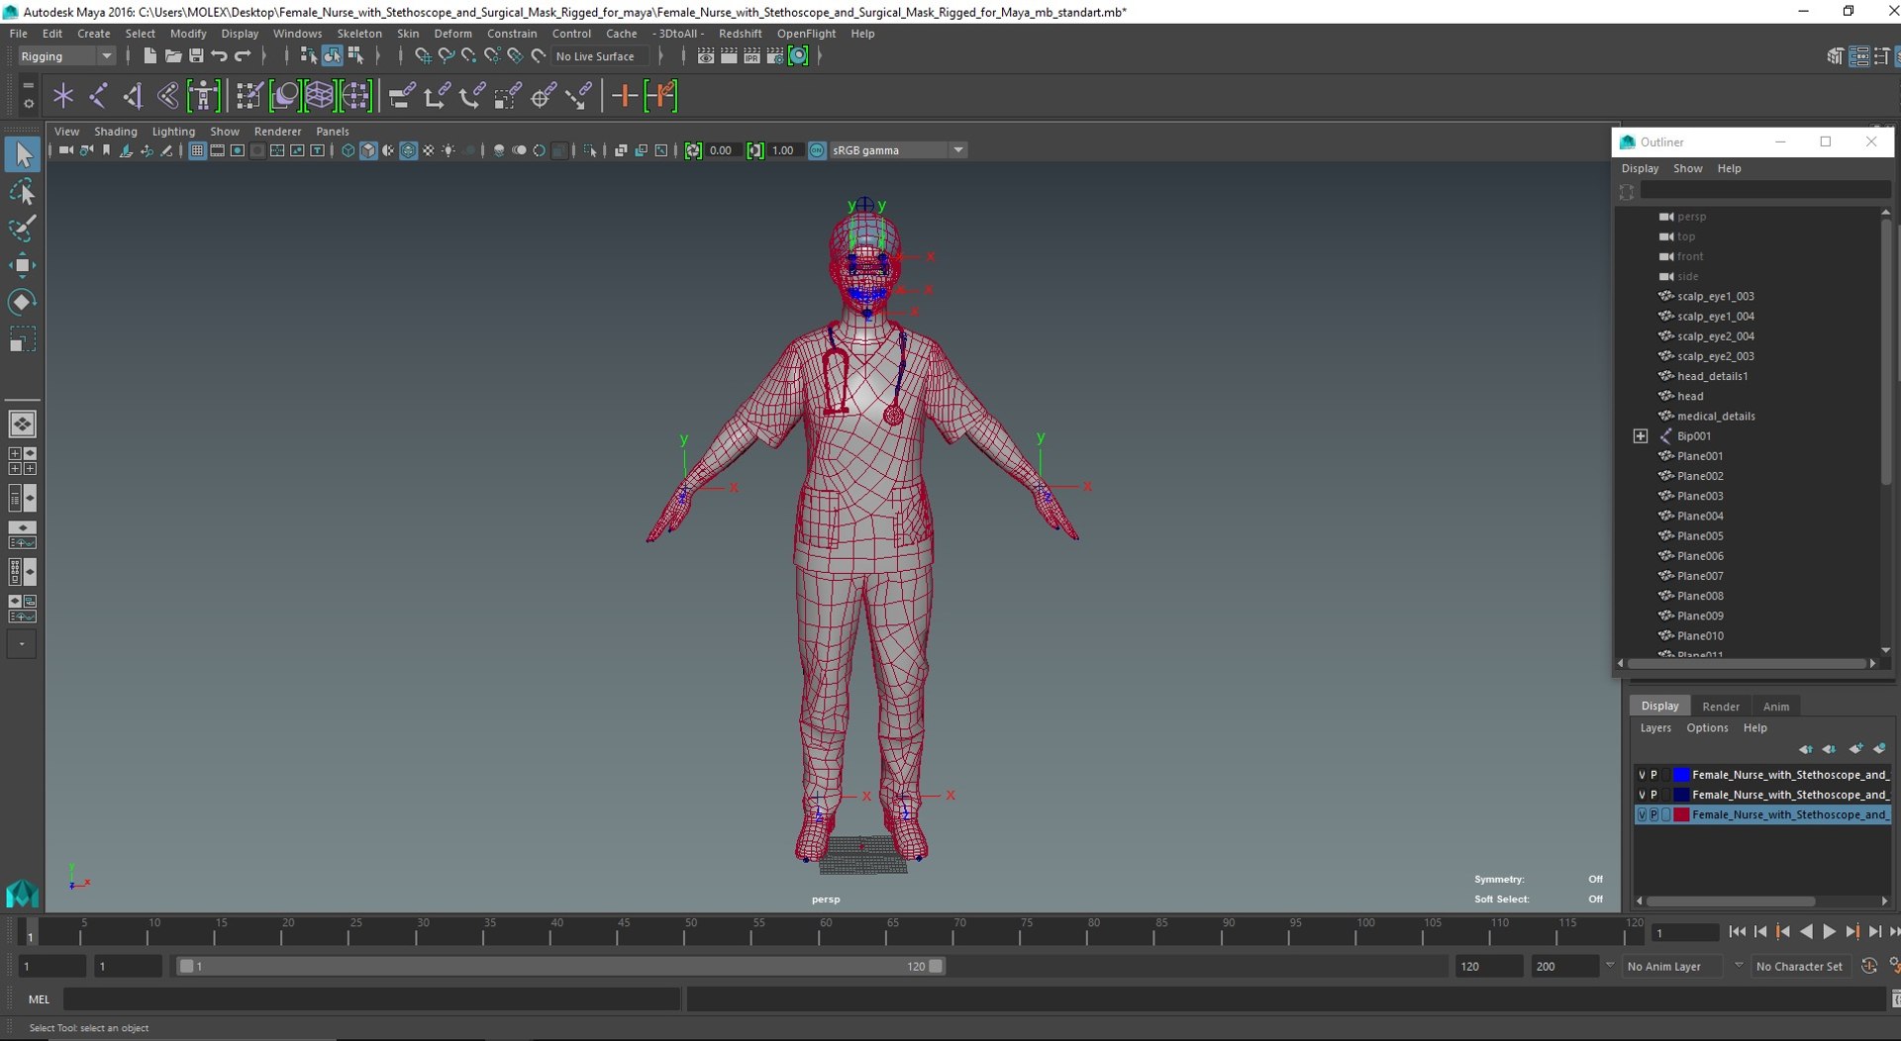Select head_details1 in Outliner

point(1712,376)
